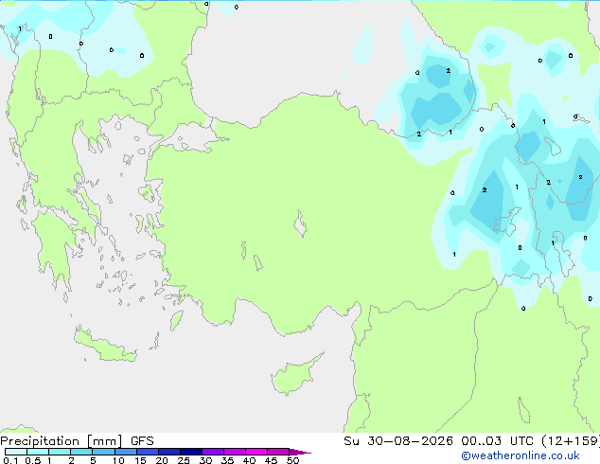The image size is (600, 464).
Task: Click the 1–2 mm legend color swatch
Action: pyautogui.click(x=60, y=452)
